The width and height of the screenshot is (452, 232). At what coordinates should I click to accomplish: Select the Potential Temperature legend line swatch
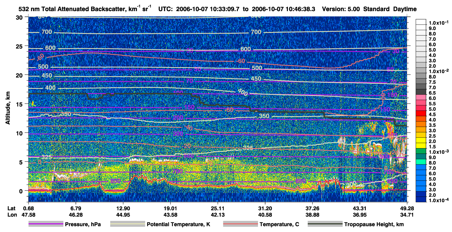pyautogui.click(x=127, y=224)
